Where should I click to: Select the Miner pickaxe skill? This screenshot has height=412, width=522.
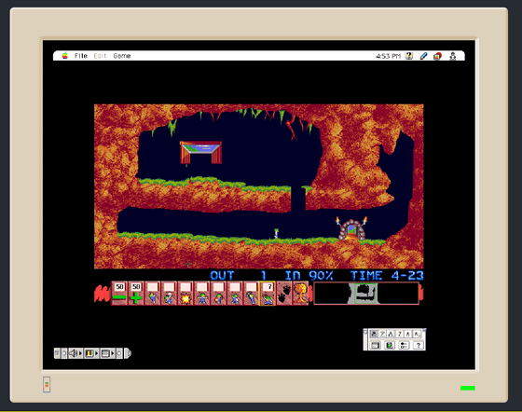pyautogui.click(x=251, y=294)
